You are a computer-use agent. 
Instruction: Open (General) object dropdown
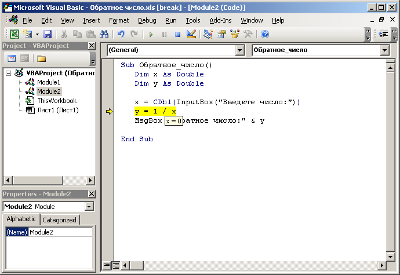(239, 50)
